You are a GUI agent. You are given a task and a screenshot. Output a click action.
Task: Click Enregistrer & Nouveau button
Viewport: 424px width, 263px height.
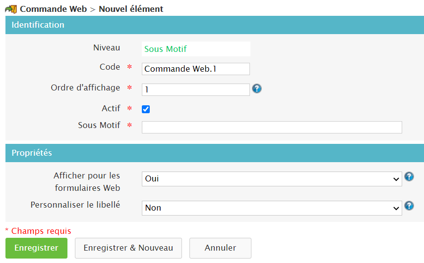[128, 248]
